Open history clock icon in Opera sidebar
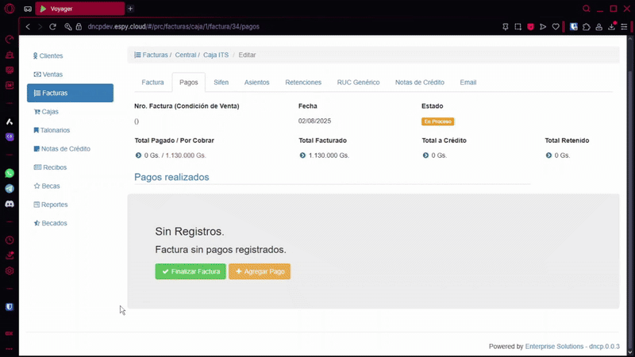This screenshot has width=635, height=357. point(10,240)
